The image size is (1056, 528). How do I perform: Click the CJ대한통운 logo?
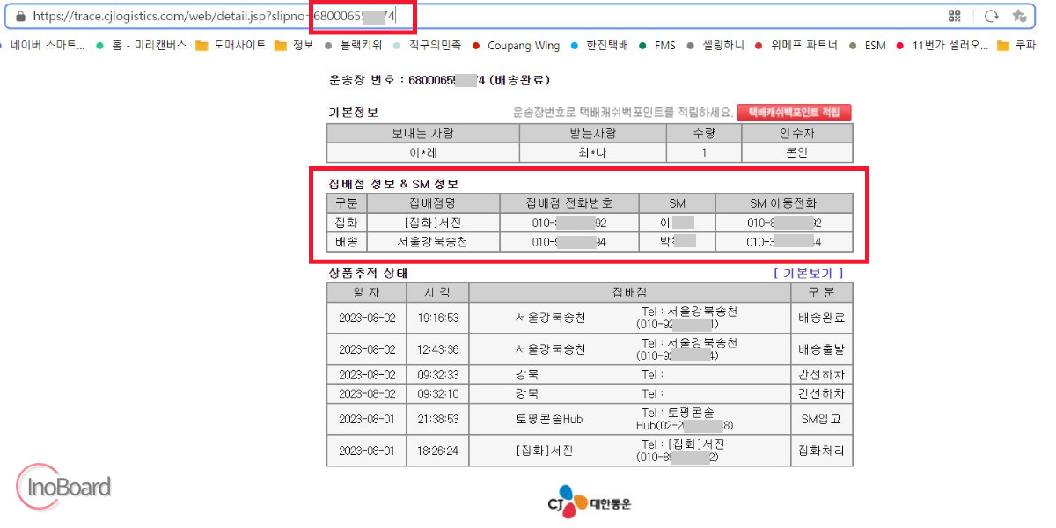[x=589, y=504]
